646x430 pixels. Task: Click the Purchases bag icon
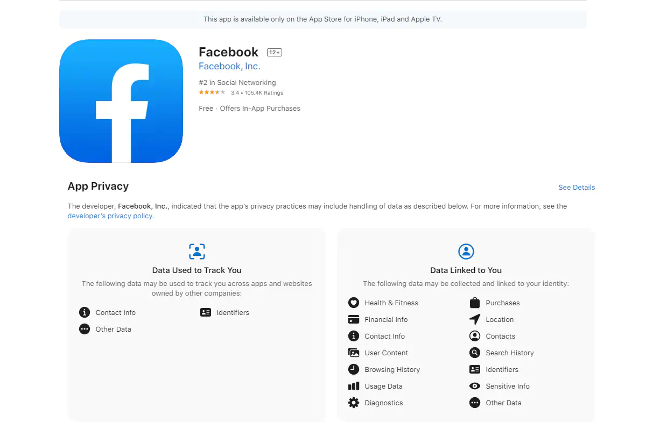coord(475,303)
